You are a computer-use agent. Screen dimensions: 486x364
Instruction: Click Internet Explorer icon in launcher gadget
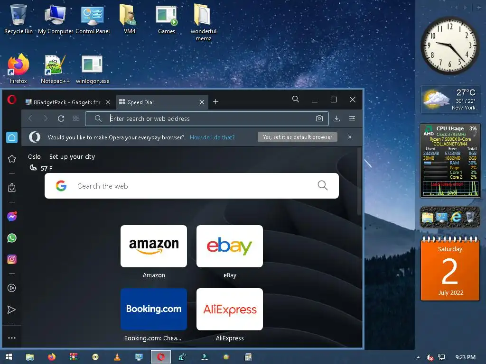[x=456, y=217]
